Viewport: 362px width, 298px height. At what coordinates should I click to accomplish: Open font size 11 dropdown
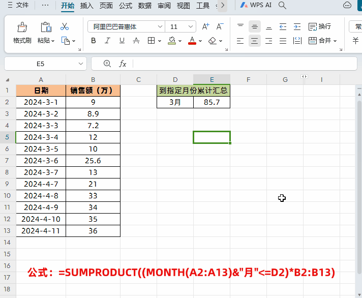coord(191,26)
